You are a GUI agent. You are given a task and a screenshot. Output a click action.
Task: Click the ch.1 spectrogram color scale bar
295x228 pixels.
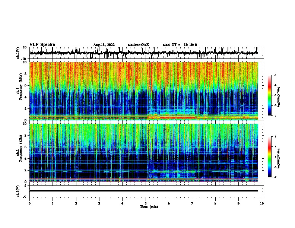(269, 95)
